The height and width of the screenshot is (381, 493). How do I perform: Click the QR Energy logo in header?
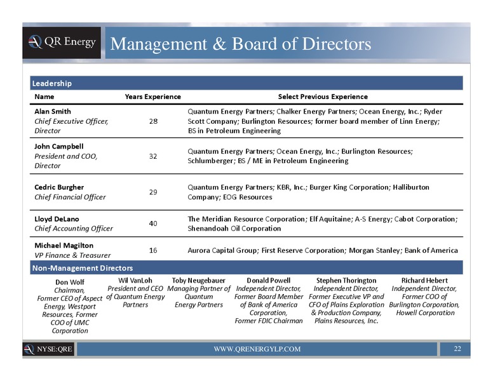click(x=62, y=43)
